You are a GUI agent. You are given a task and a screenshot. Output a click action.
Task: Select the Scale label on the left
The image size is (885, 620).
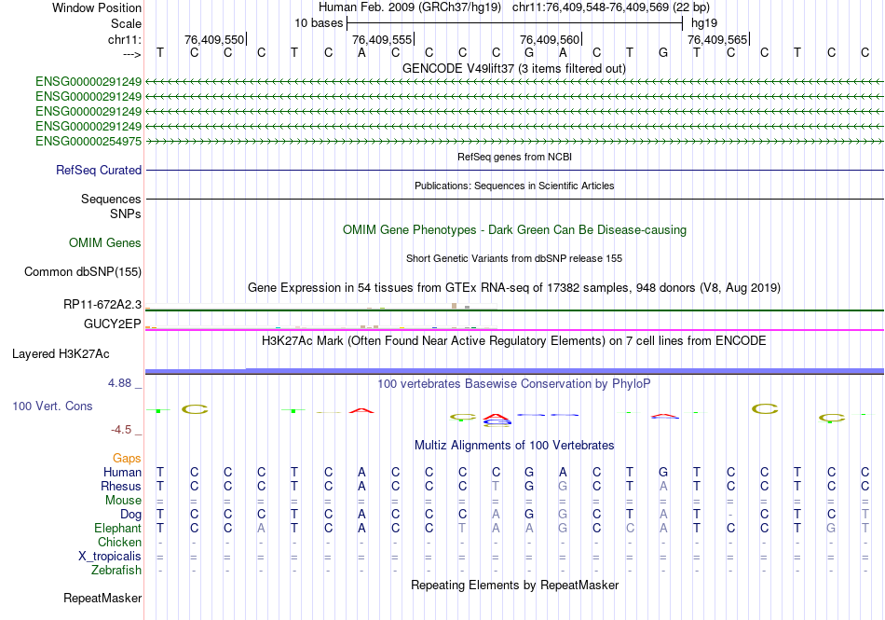pos(126,23)
